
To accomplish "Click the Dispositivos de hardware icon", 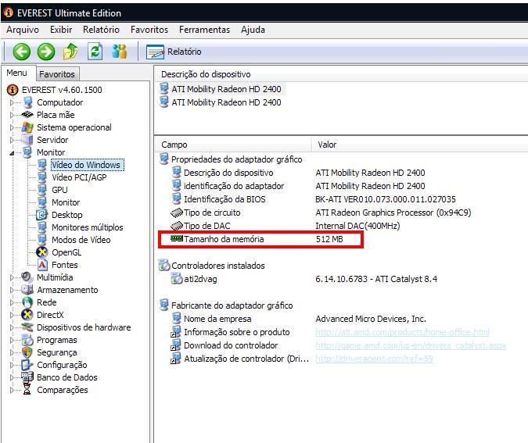I will [27, 327].
